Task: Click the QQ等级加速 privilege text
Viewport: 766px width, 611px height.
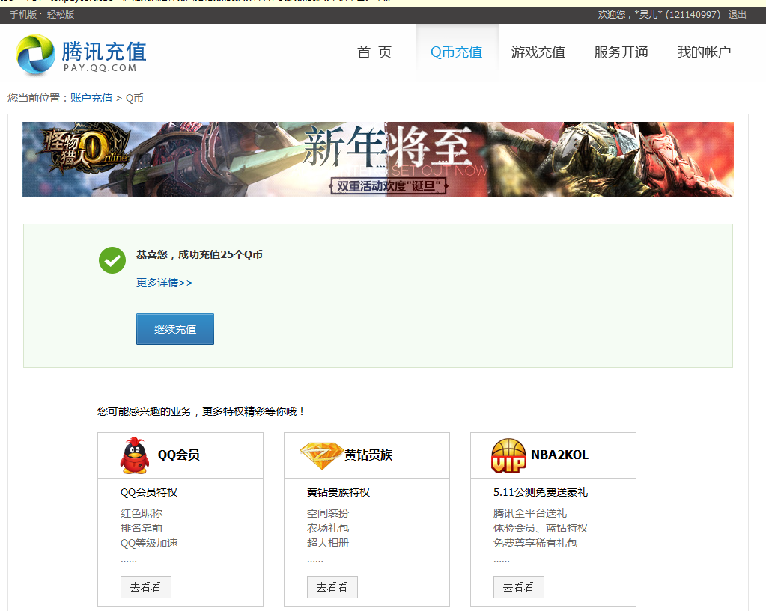Action: (149, 543)
